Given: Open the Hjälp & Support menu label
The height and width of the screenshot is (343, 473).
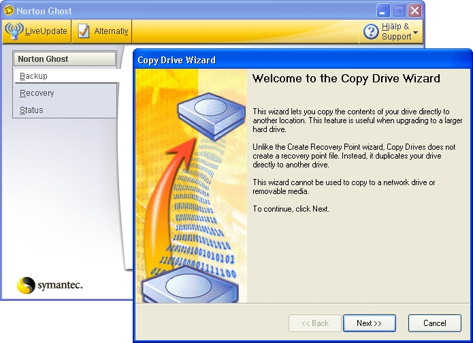Looking at the screenshot, I should [x=396, y=31].
